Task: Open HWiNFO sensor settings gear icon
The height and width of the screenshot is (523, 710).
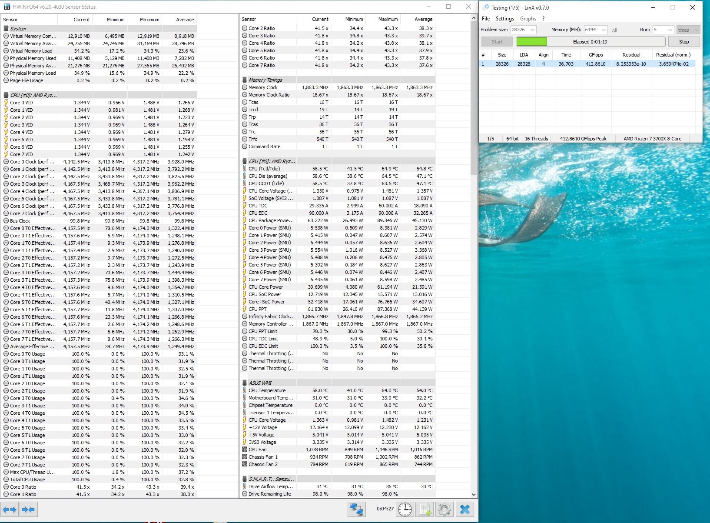Action: (445, 509)
